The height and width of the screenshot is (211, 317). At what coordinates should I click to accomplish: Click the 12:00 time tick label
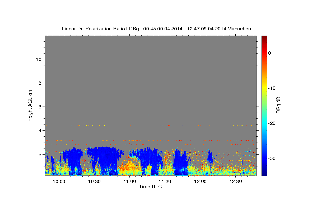(200, 182)
